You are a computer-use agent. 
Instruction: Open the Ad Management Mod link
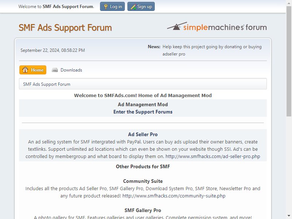(x=143, y=104)
